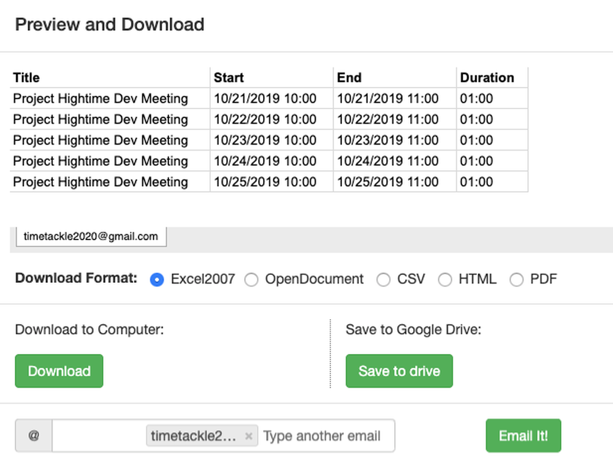Click the Duration column header
Viewport: 613px width, 474px height.
[487, 78]
